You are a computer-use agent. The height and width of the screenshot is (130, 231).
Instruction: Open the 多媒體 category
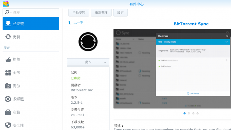[31, 99]
